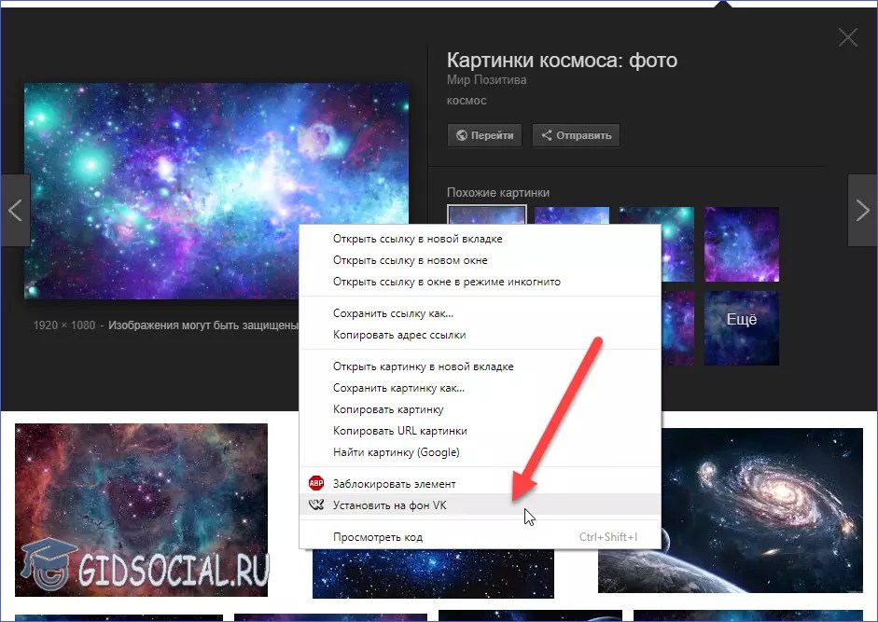This screenshot has width=878, height=622.
Task: Open the Ещё similar images thumbnail
Action: click(x=741, y=327)
